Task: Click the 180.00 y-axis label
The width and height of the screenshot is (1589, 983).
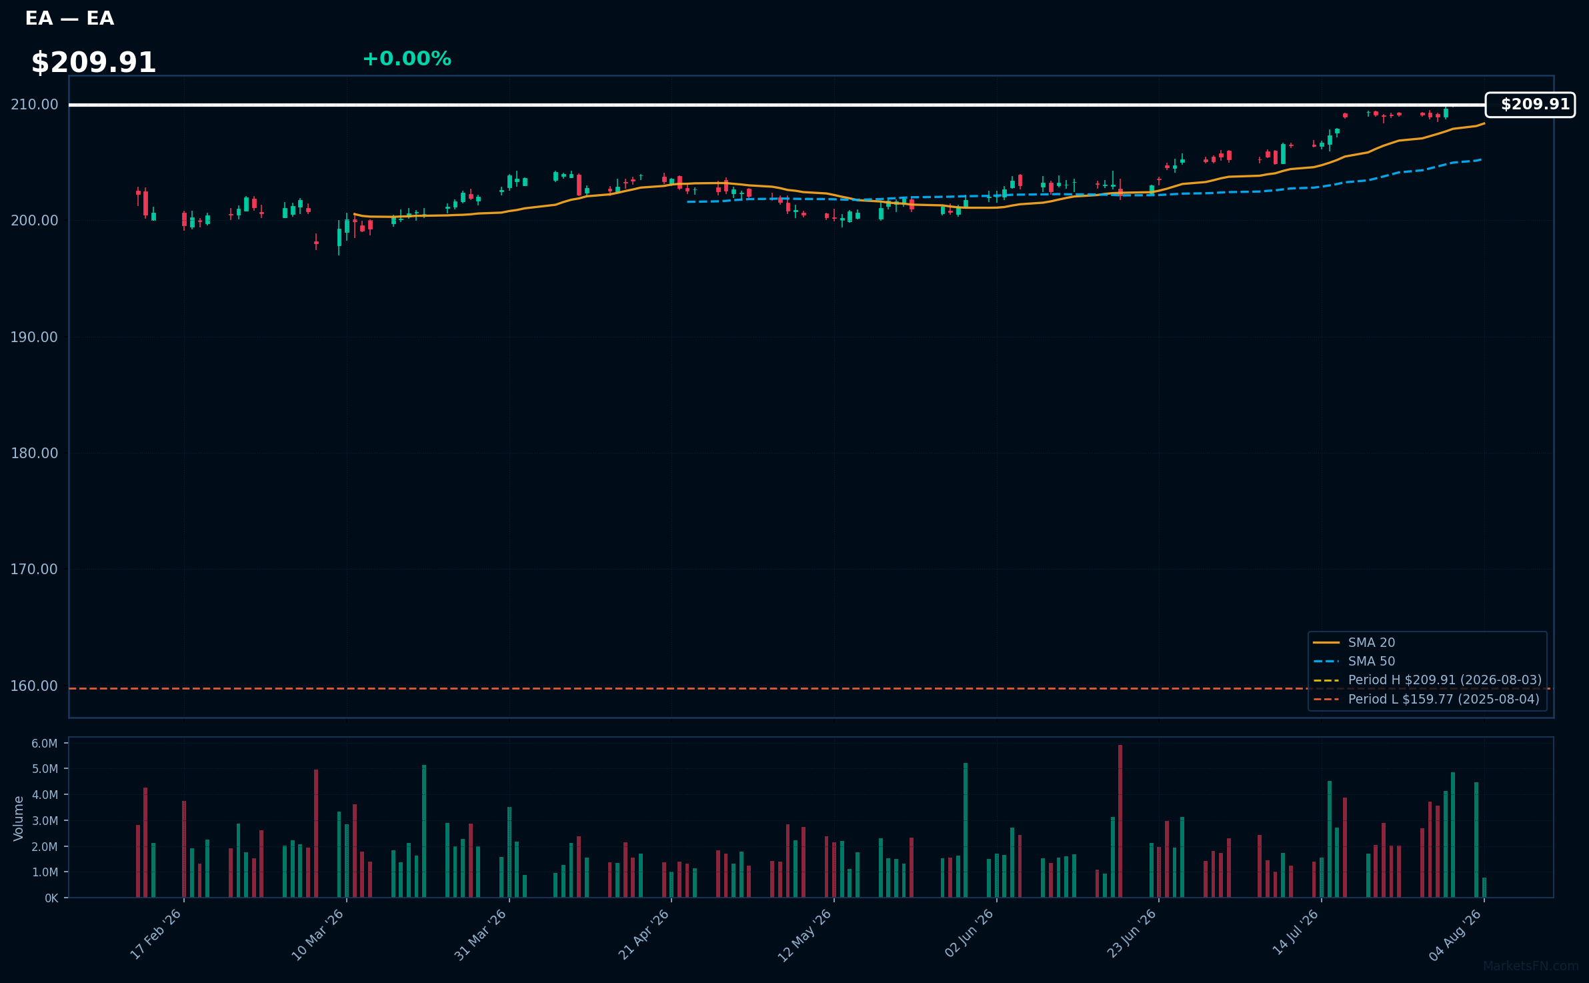Action: pos(35,453)
